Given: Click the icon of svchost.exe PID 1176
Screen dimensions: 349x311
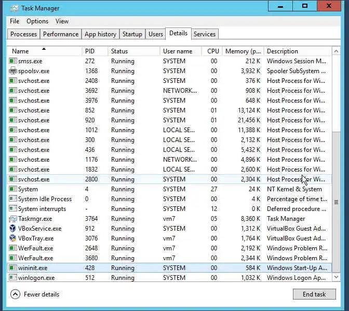Looking at the screenshot, I should pos(13,159).
